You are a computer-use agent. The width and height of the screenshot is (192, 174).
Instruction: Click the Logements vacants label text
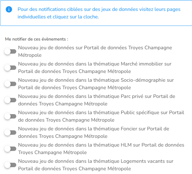pyautogui.click(x=96, y=165)
